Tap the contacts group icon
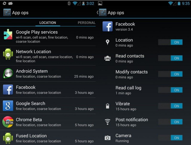This screenshot has width=191, height=145. [107, 58]
